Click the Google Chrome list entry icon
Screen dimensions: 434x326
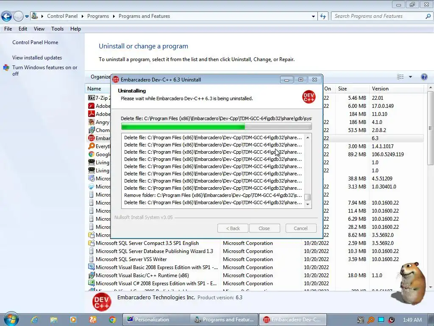92,154
